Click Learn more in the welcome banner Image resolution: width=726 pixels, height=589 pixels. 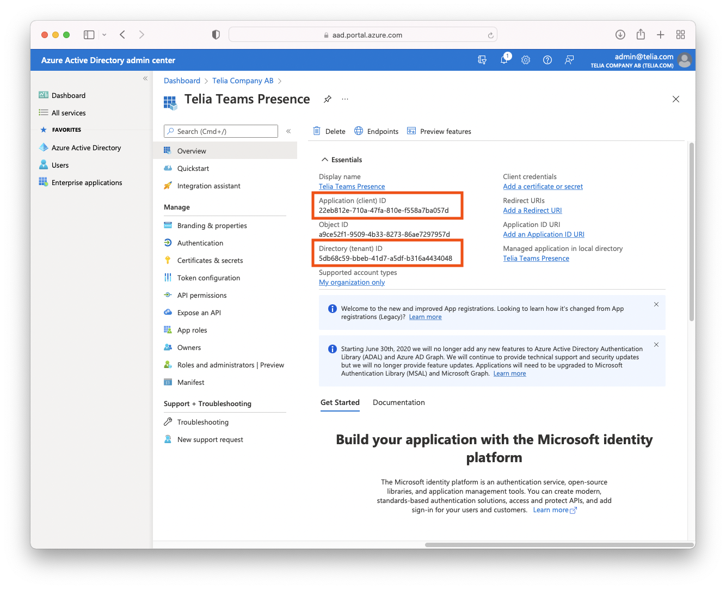425,317
